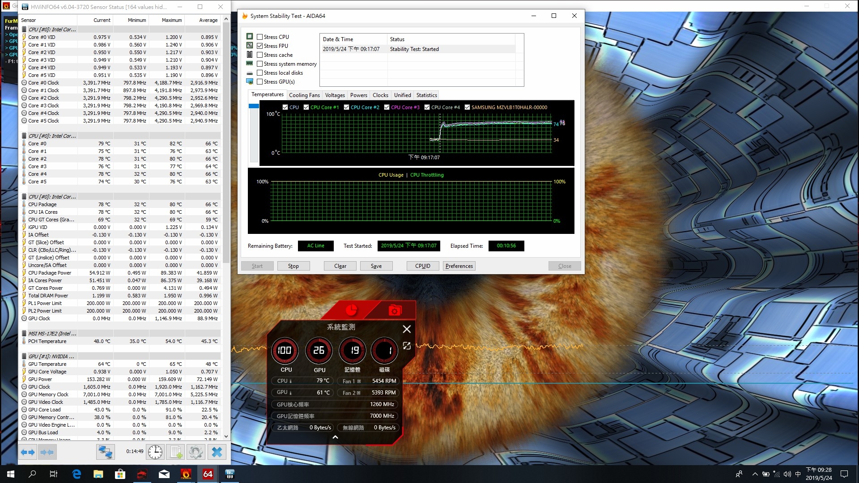Uncheck Stress FPU checkbox
This screenshot has height=483, width=859.
tap(259, 46)
